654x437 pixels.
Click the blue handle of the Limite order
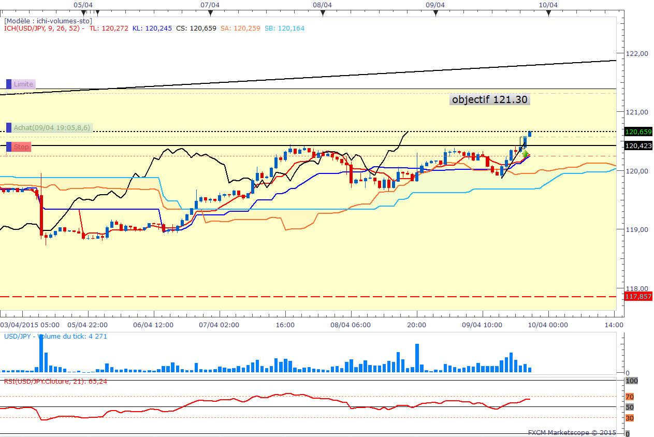point(9,84)
